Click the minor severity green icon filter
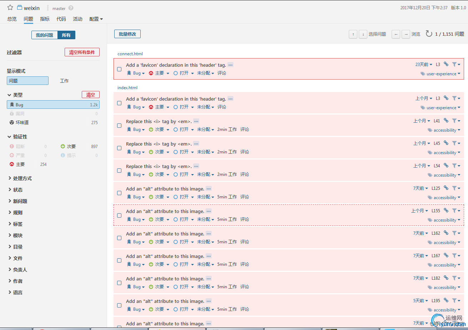The width and height of the screenshot is (468, 330). point(63,146)
